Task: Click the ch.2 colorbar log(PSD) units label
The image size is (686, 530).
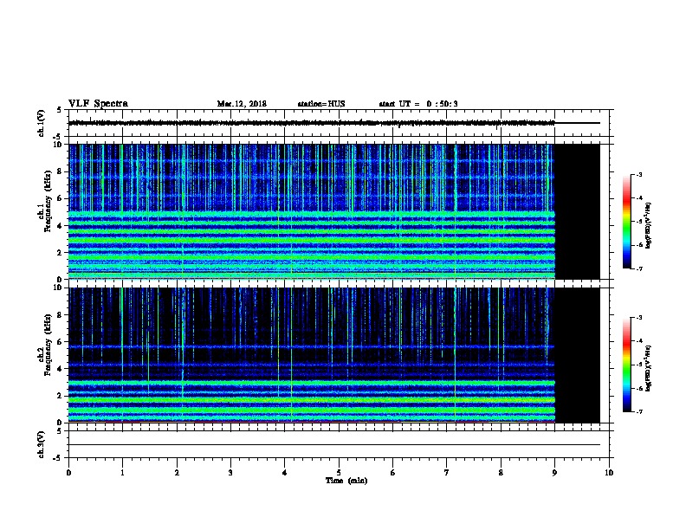Action: click(649, 368)
